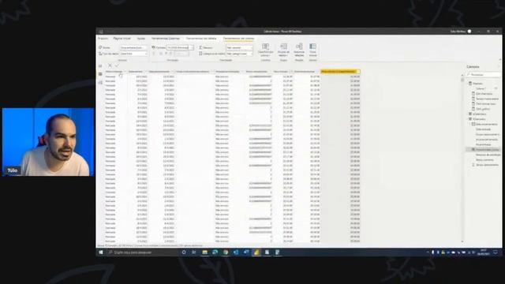Open Task View on the taskbar
Screen dimensions: 505x284
click(194, 252)
